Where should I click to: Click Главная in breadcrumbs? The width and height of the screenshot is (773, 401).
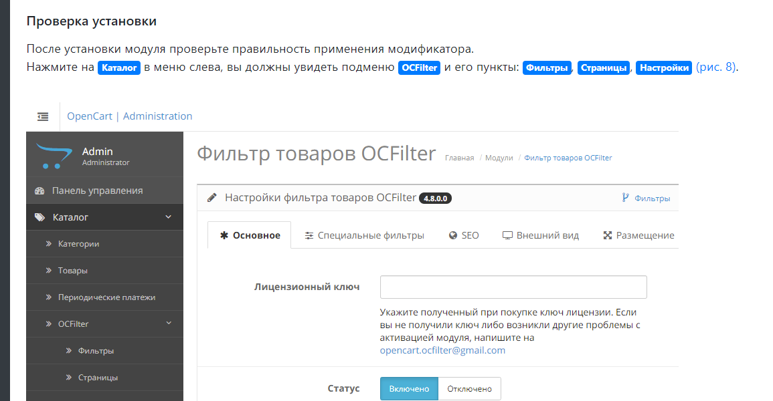point(460,158)
